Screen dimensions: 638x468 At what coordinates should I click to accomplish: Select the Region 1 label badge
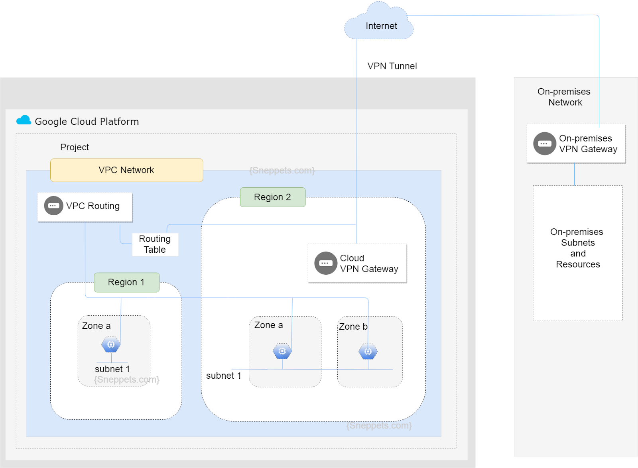click(126, 282)
